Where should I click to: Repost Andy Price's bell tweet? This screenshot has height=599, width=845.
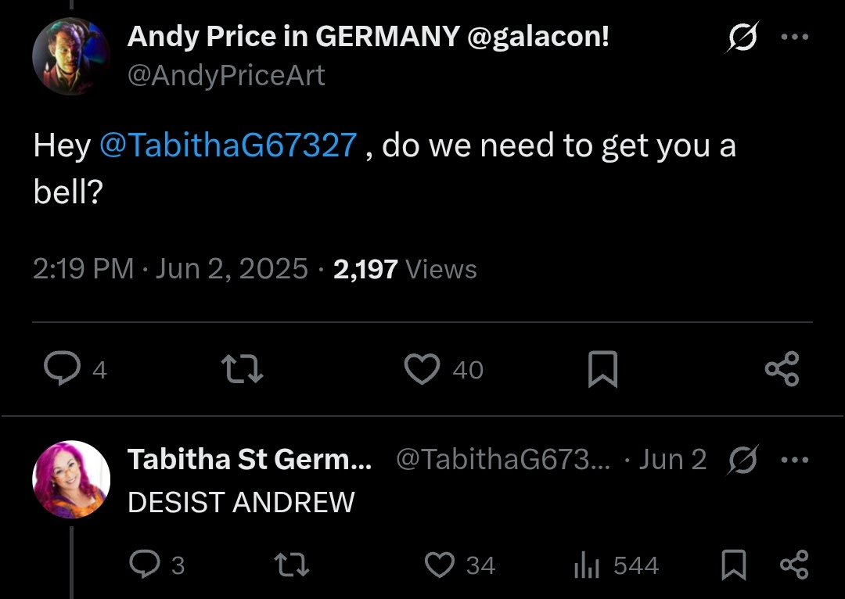(x=243, y=369)
